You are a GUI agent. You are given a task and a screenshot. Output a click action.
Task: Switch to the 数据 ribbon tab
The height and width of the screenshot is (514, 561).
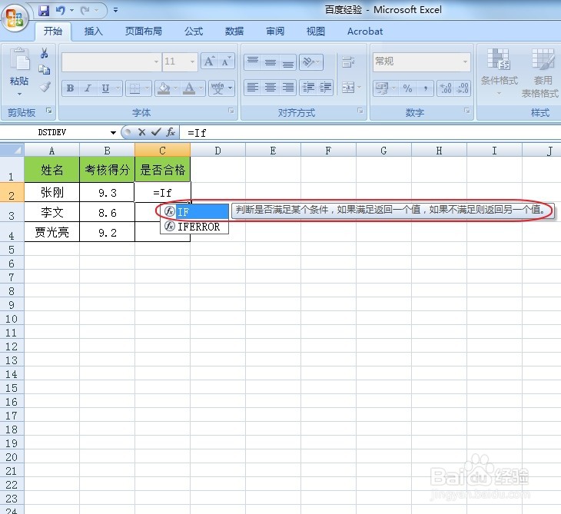pyautogui.click(x=234, y=32)
